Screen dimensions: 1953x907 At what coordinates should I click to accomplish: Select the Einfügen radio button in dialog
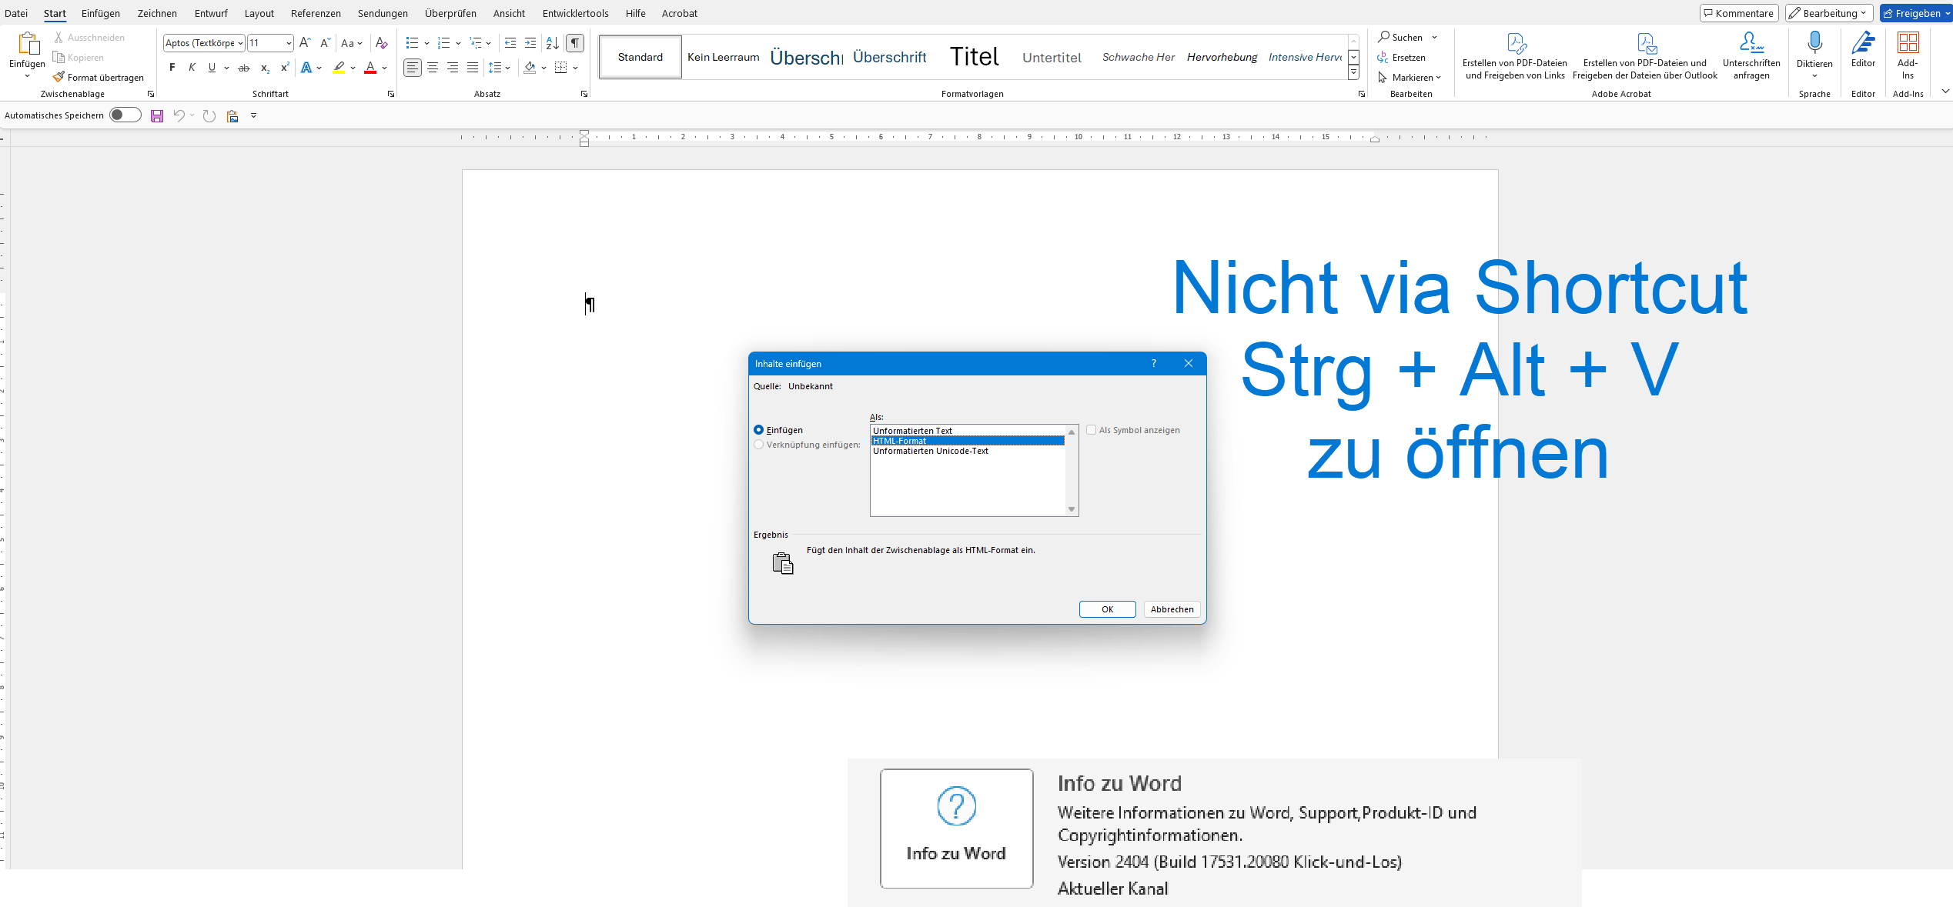coord(759,430)
